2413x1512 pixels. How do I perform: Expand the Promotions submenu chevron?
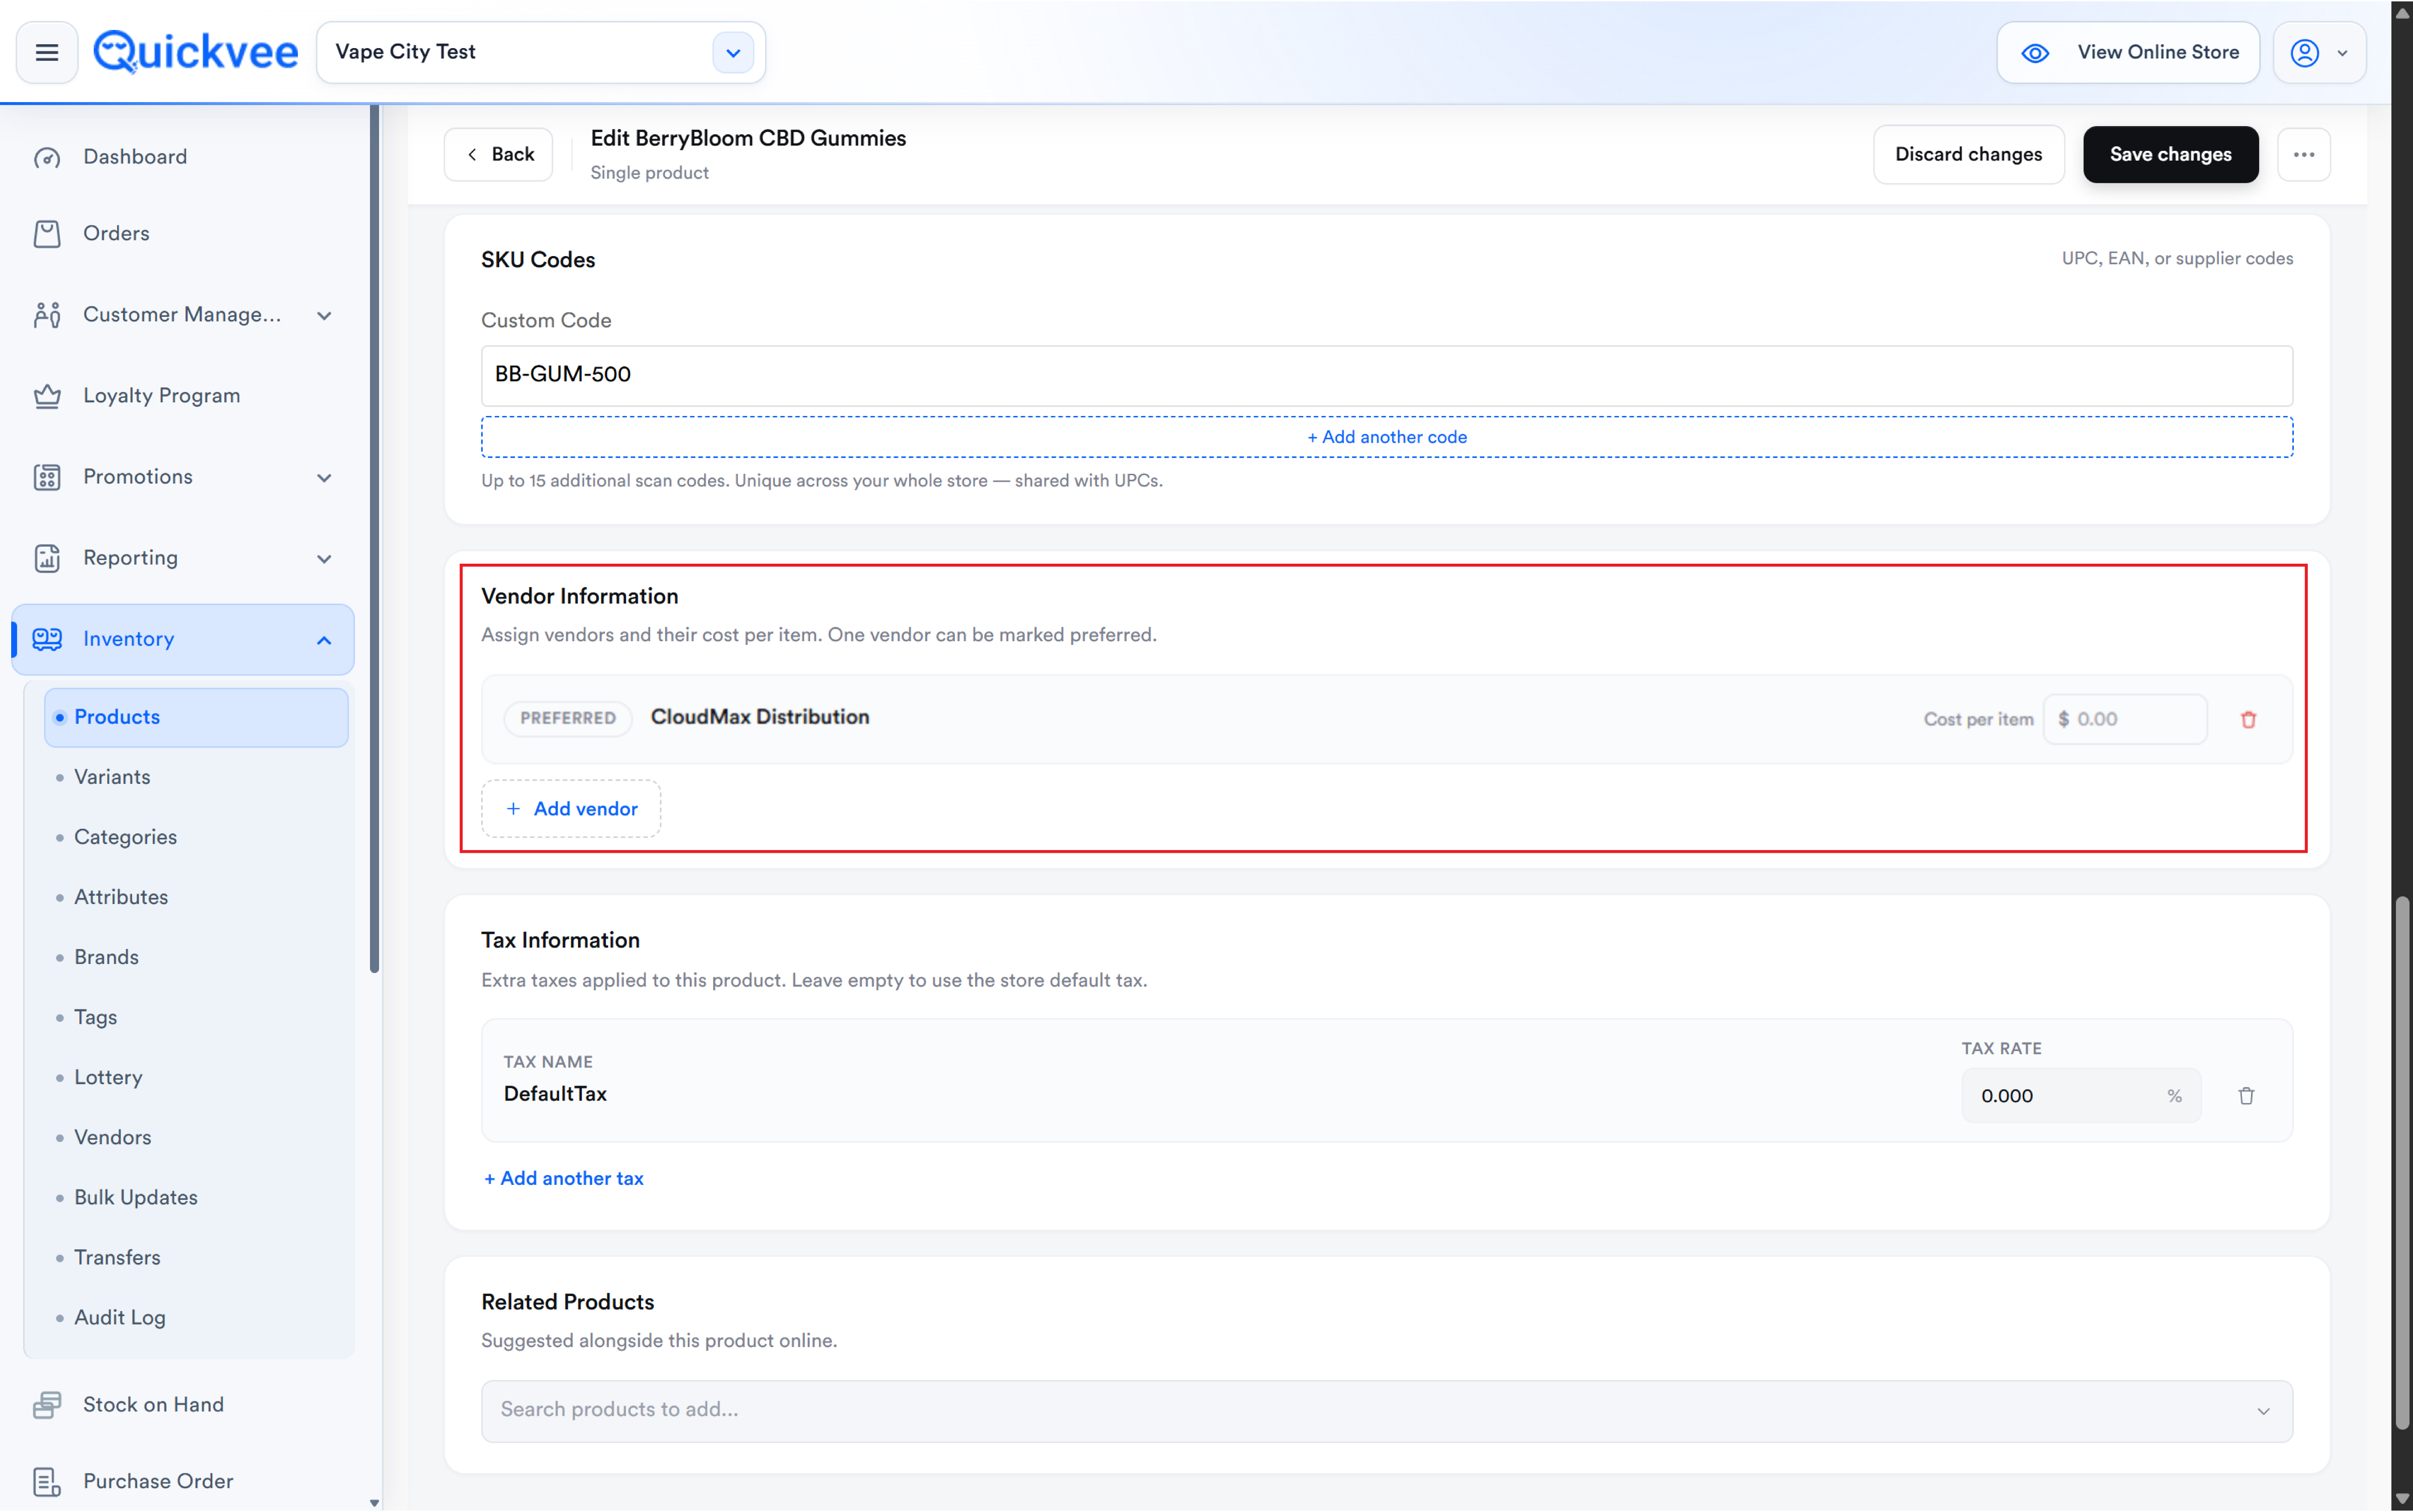point(324,478)
